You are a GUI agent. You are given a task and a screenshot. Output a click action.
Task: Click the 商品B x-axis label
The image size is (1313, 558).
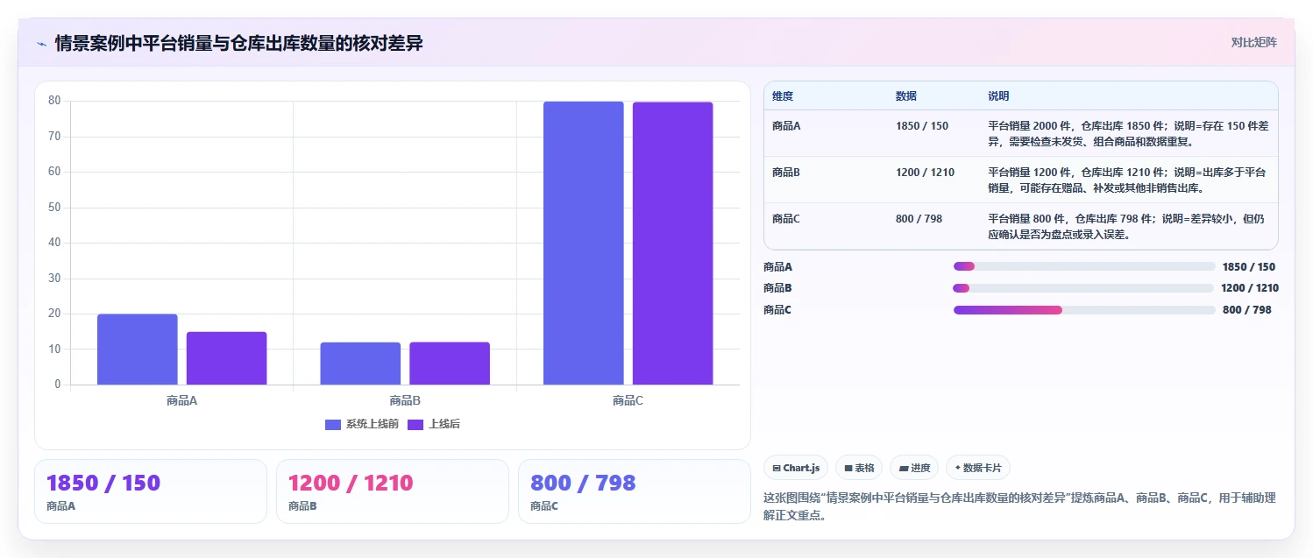click(405, 400)
